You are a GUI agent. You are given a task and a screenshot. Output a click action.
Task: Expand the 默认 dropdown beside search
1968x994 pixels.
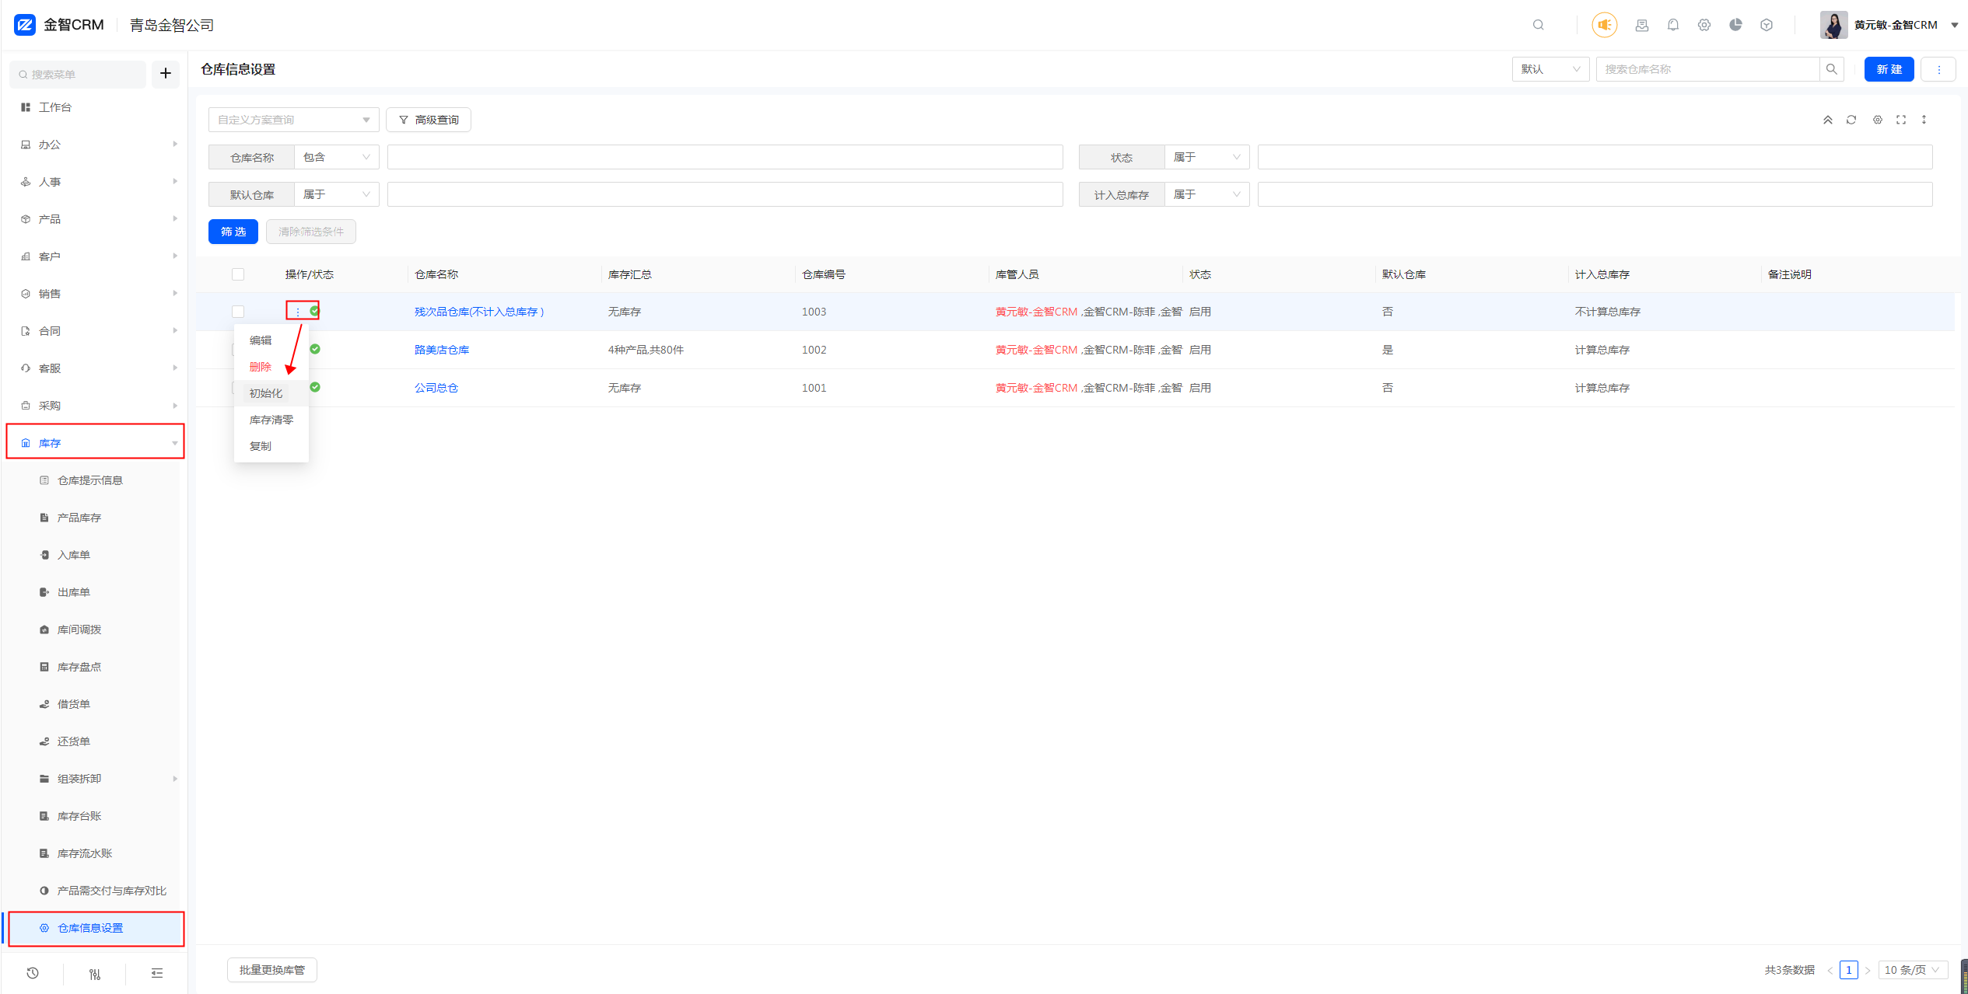[1550, 69]
